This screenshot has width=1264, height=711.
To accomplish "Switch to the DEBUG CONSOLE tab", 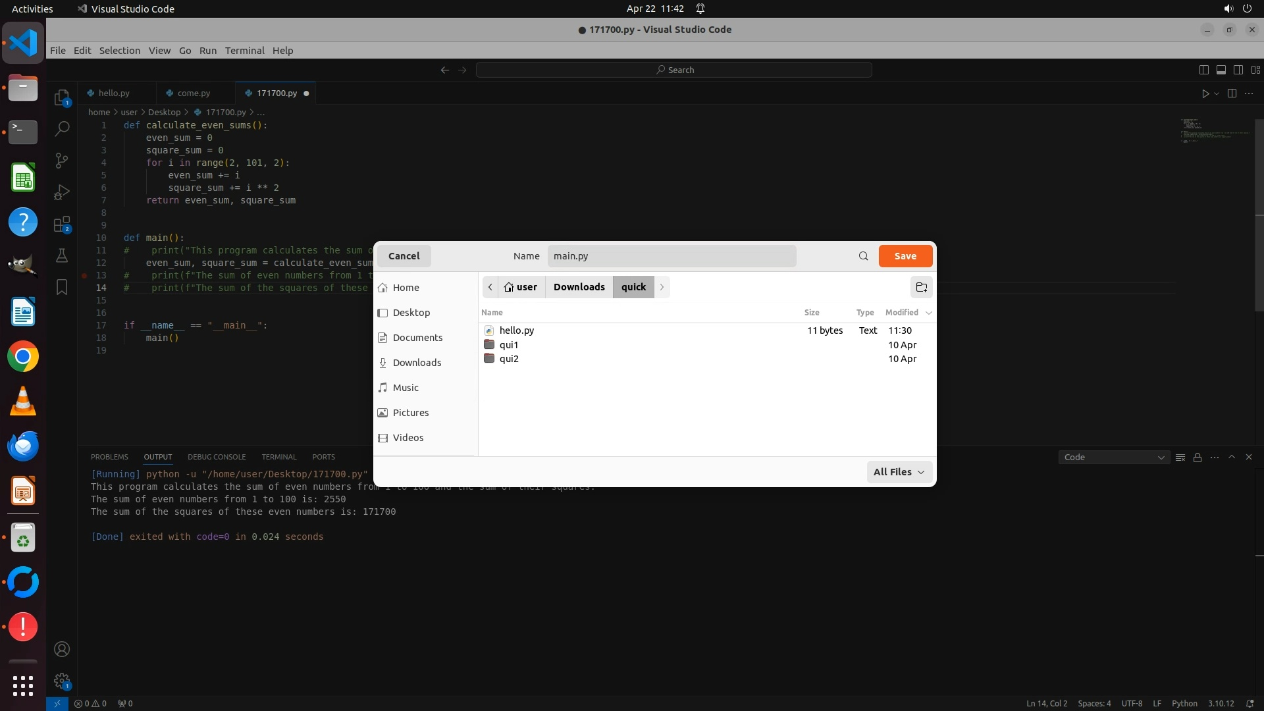I will pyautogui.click(x=216, y=457).
